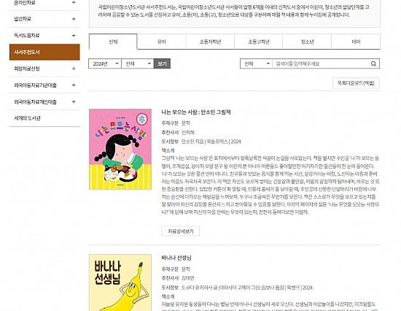Switch to the 유아 tab
This screenshot has width=401, height=311.
[162, 42]
